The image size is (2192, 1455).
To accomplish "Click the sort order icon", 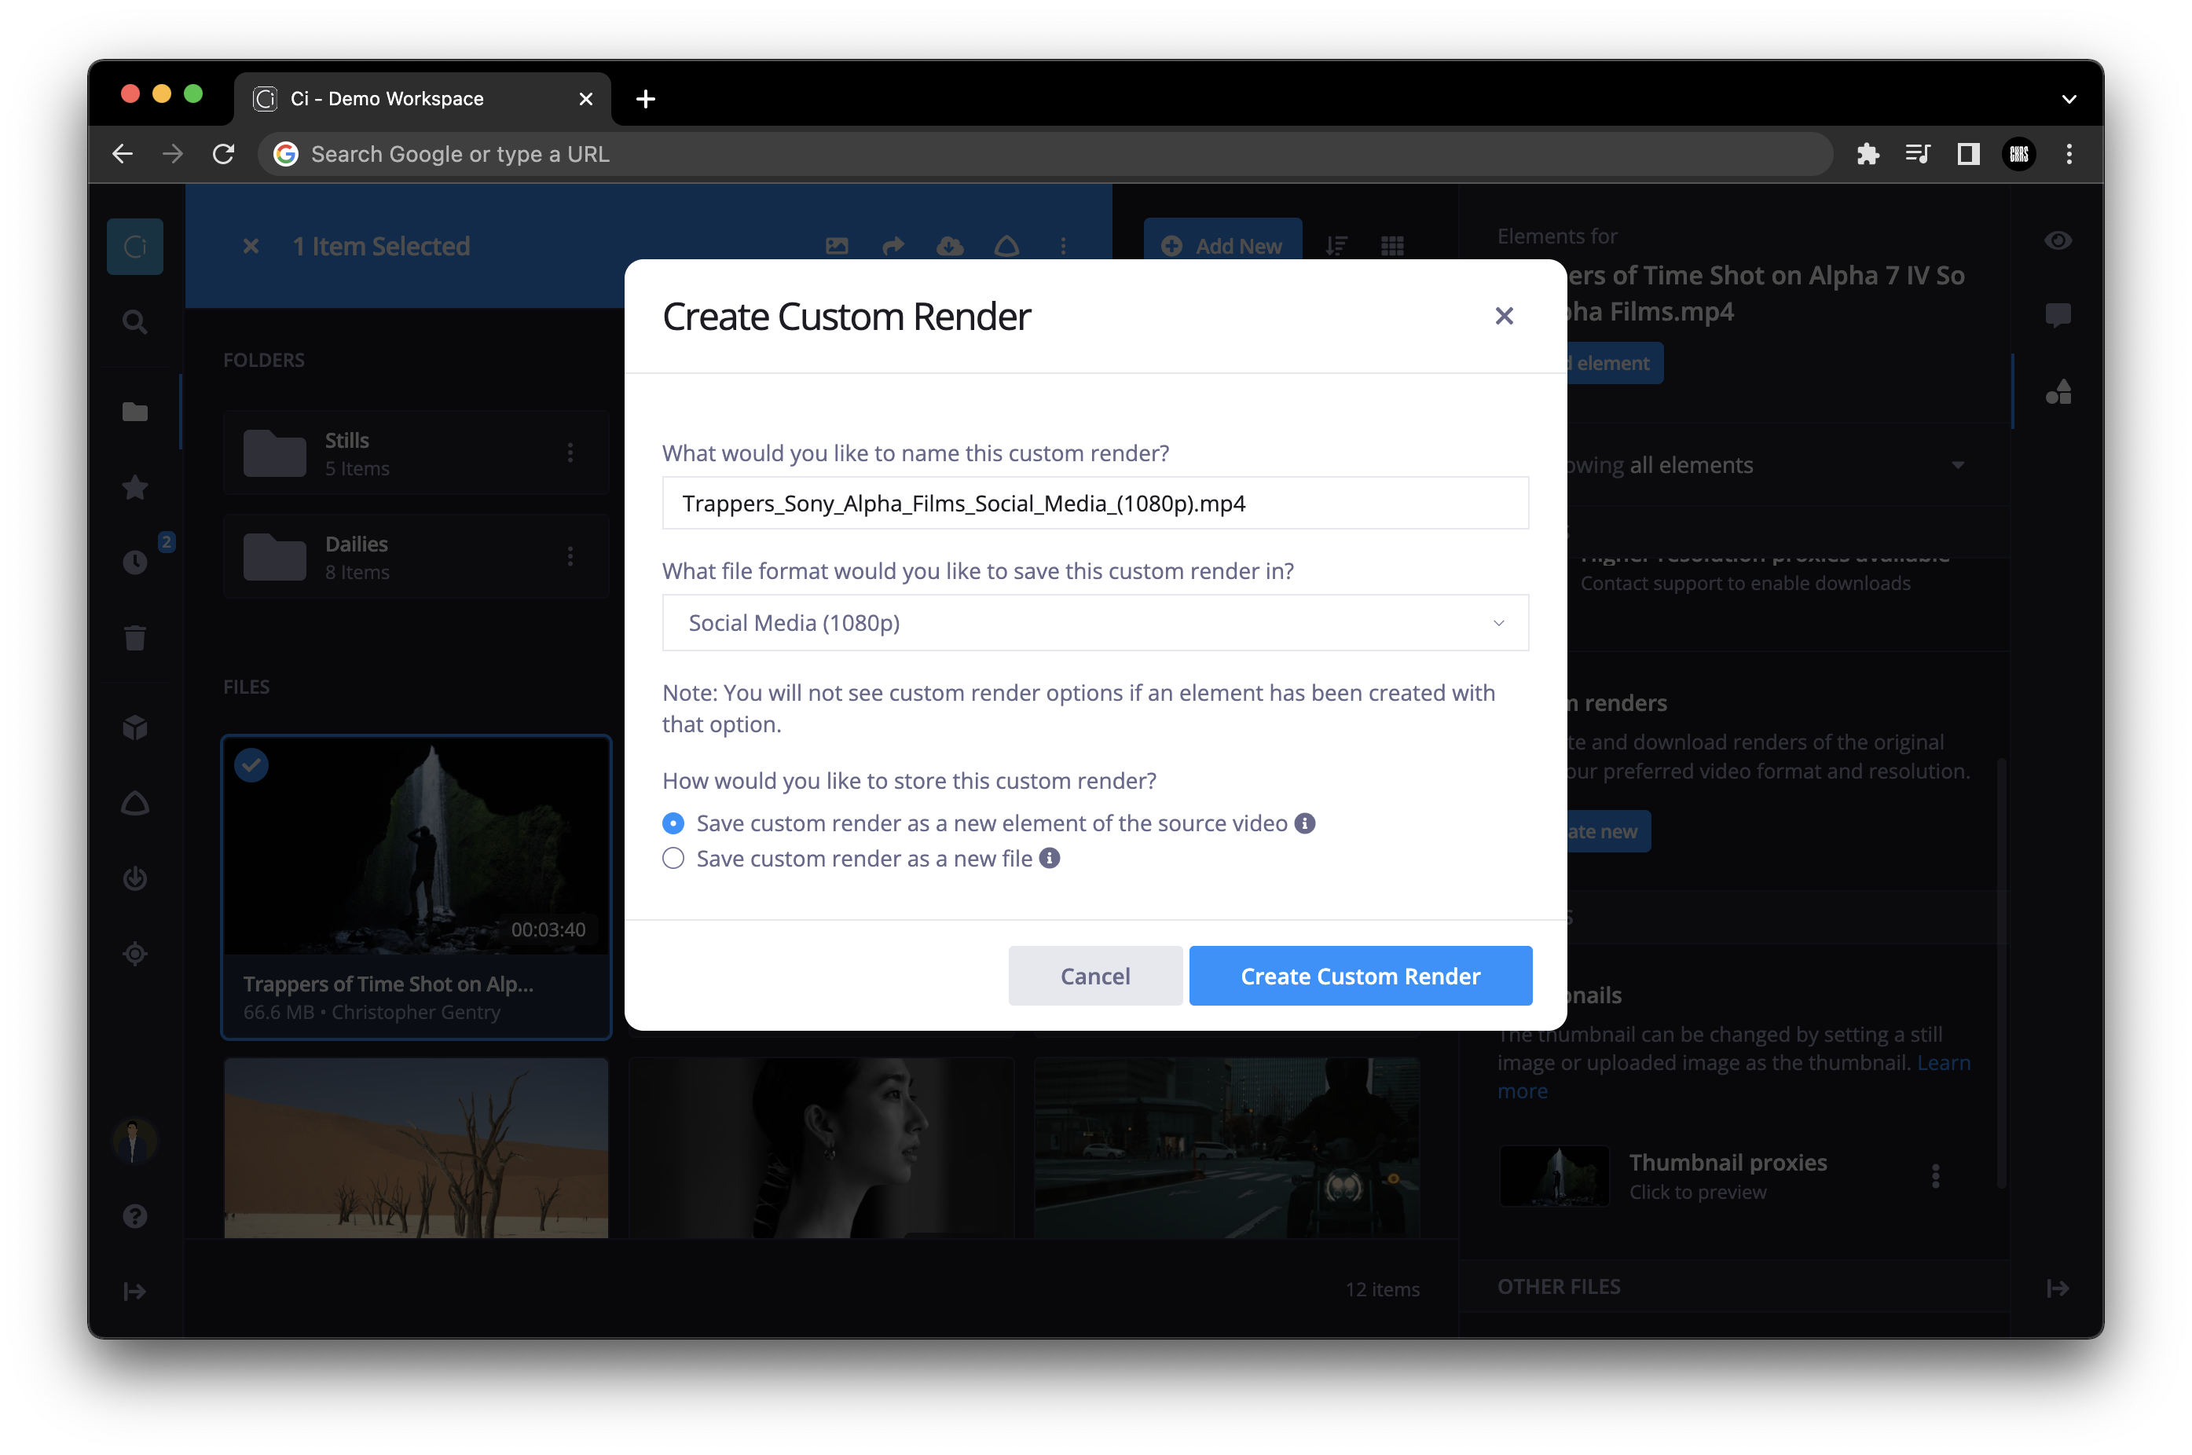I will pos(1336,246).
